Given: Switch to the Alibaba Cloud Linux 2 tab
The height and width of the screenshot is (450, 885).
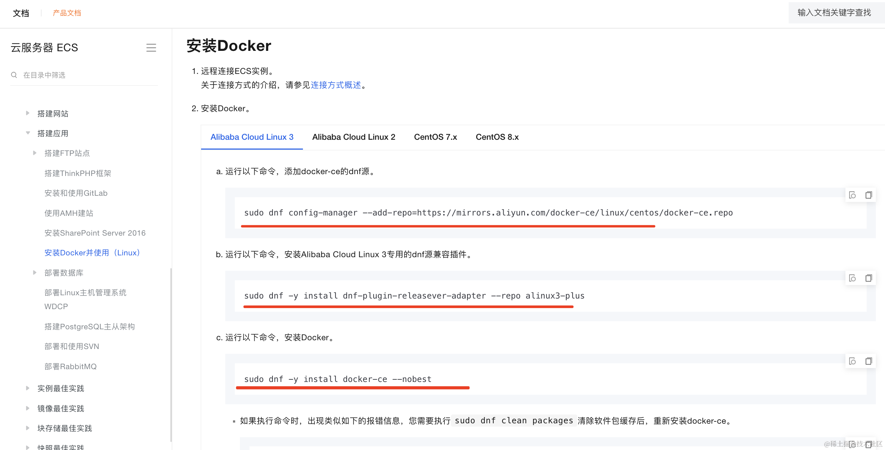Looking at the screenshot, I should (353, 137).
